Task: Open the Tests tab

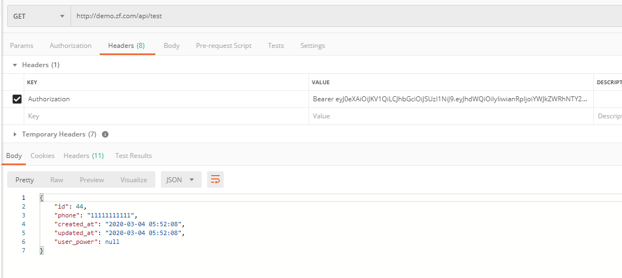Action: pos(275,46)
